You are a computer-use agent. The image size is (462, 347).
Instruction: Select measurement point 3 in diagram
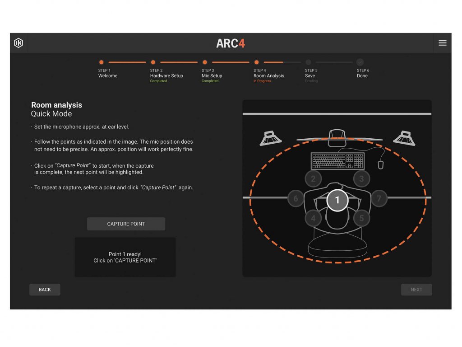coord(361,179)
